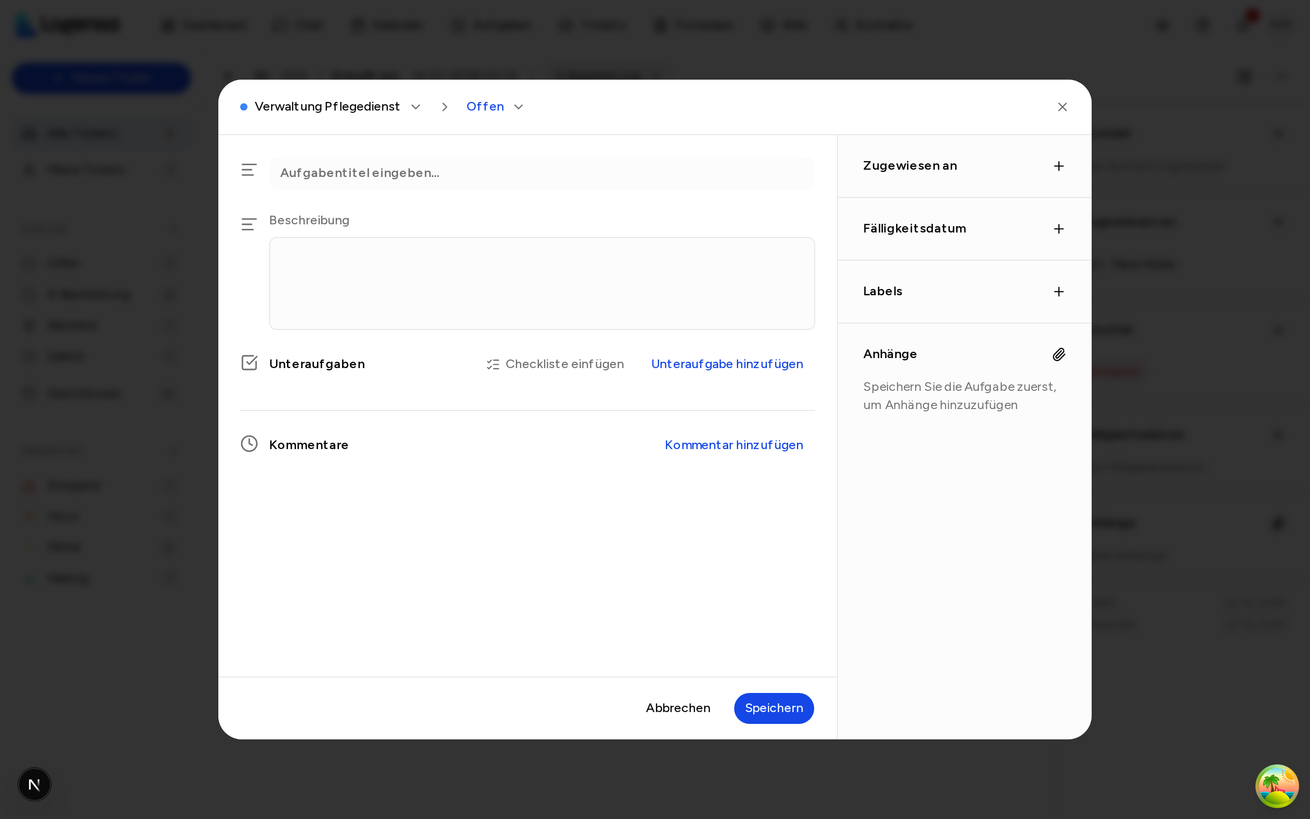Screen dimensions: 1310x819
Task: Open the Offen status dropdown
Action: (x=495, y=107)
